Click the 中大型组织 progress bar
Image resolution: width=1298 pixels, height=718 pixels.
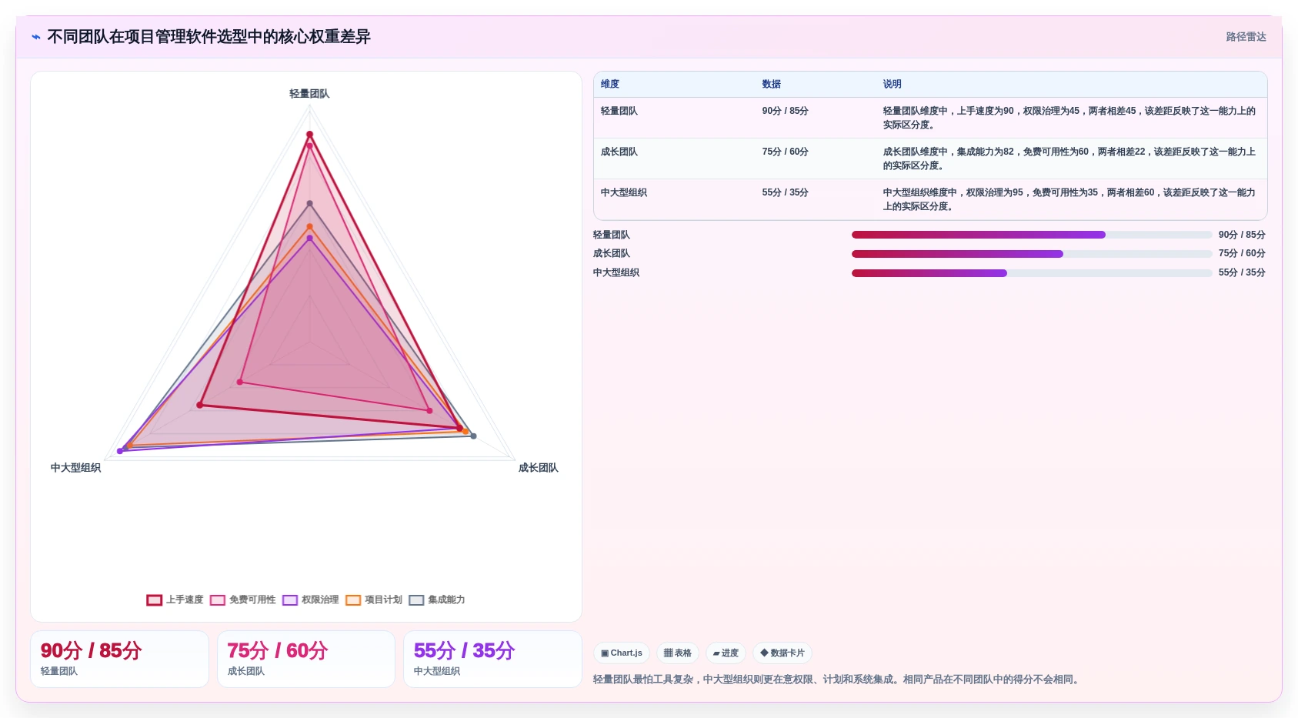(x=1032, y=272)
